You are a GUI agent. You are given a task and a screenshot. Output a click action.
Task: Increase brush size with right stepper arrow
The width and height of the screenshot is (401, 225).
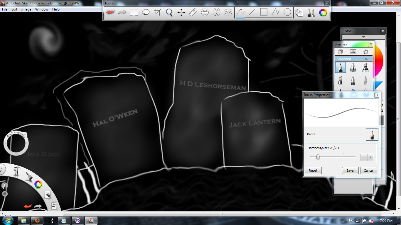370,157
